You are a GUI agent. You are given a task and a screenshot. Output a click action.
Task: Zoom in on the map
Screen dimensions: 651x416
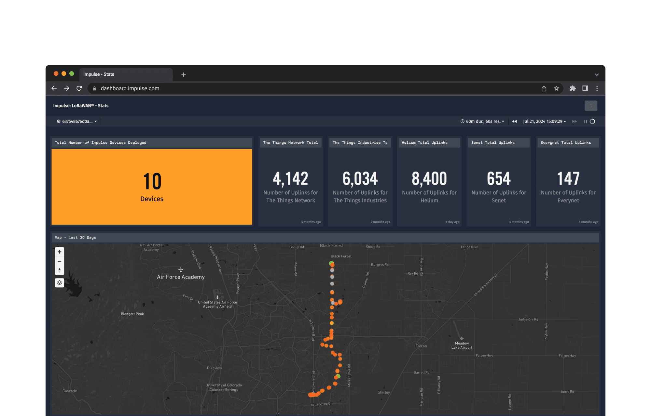(x=59, y=252)
